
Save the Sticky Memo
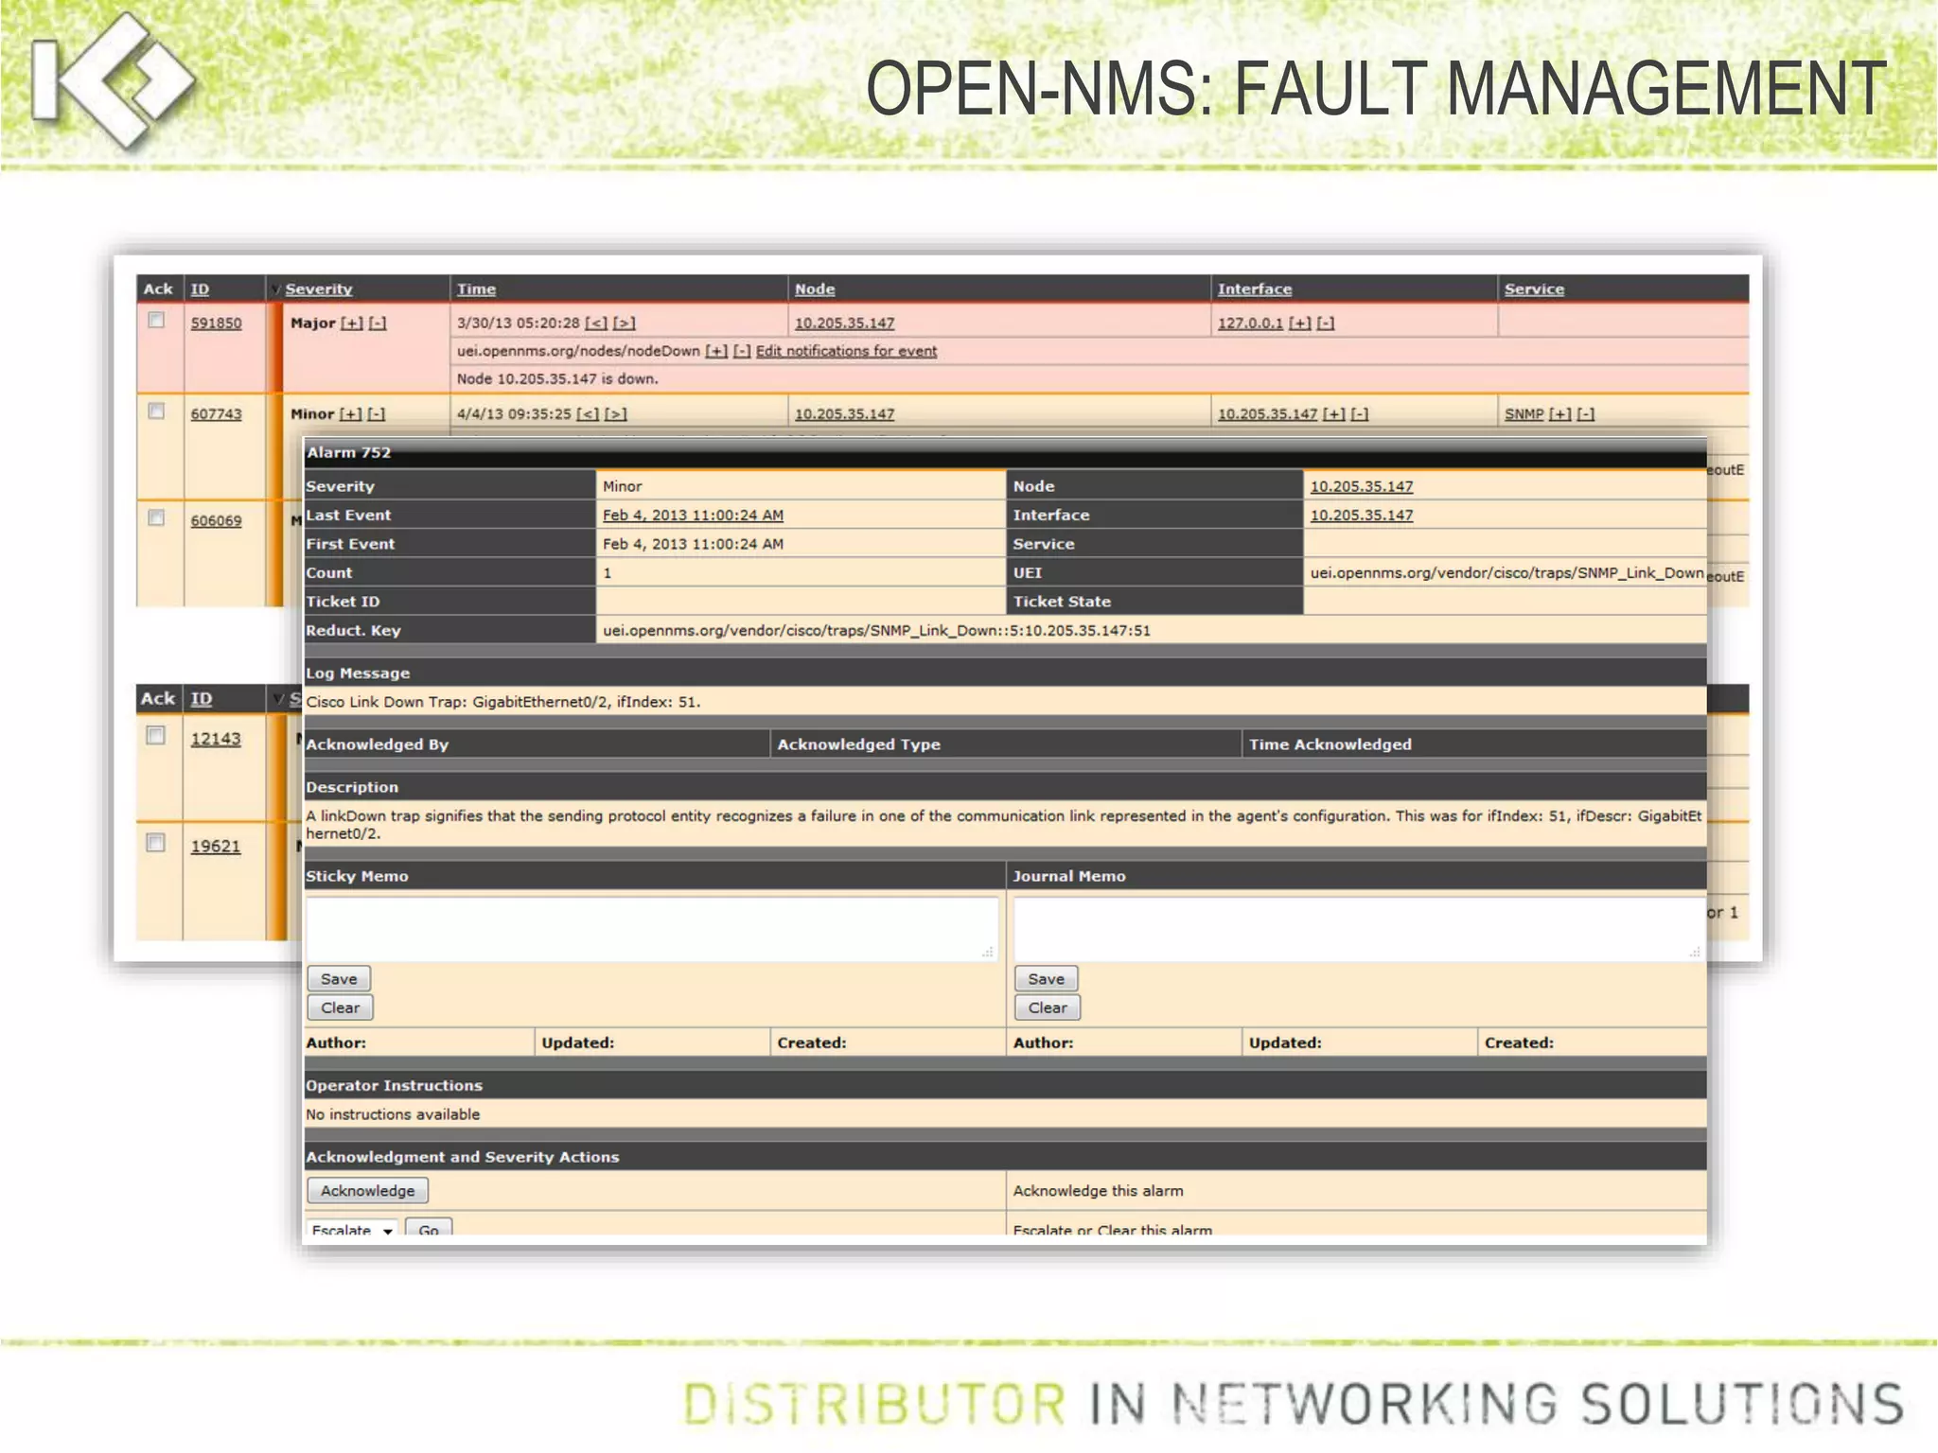339,979
